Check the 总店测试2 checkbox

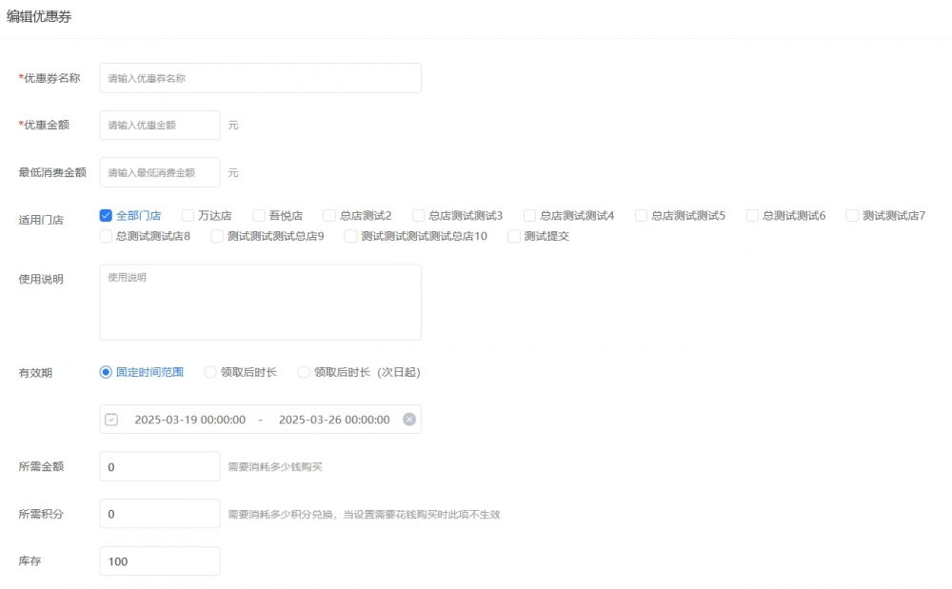(x=327, y=215)
